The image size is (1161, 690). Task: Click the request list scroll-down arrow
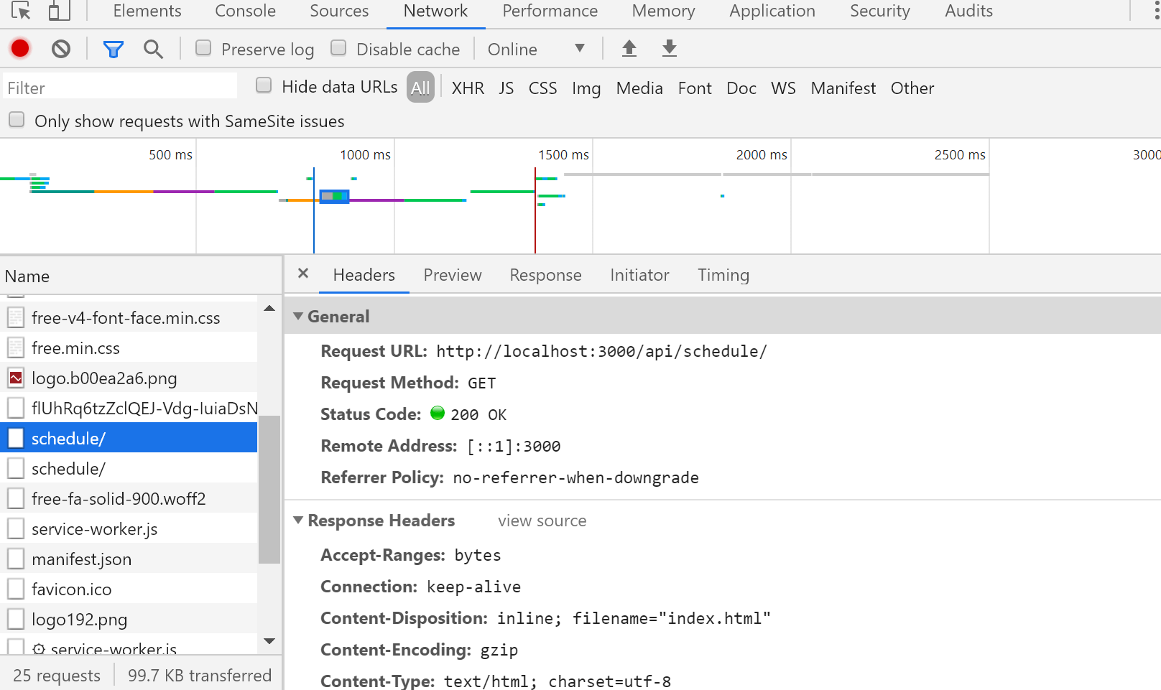(x=269, y=641)
